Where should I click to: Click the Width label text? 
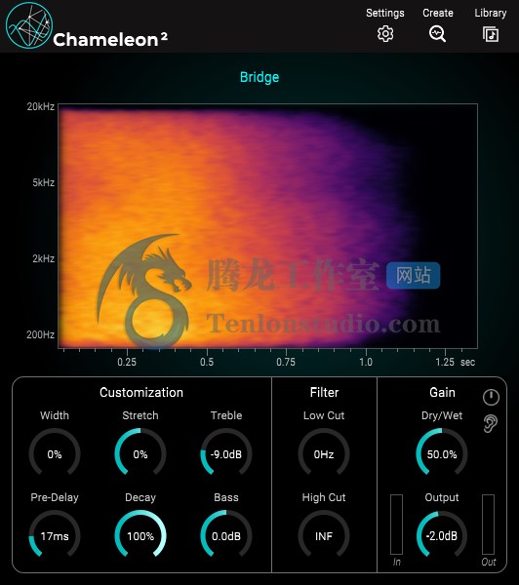(55, 415)
